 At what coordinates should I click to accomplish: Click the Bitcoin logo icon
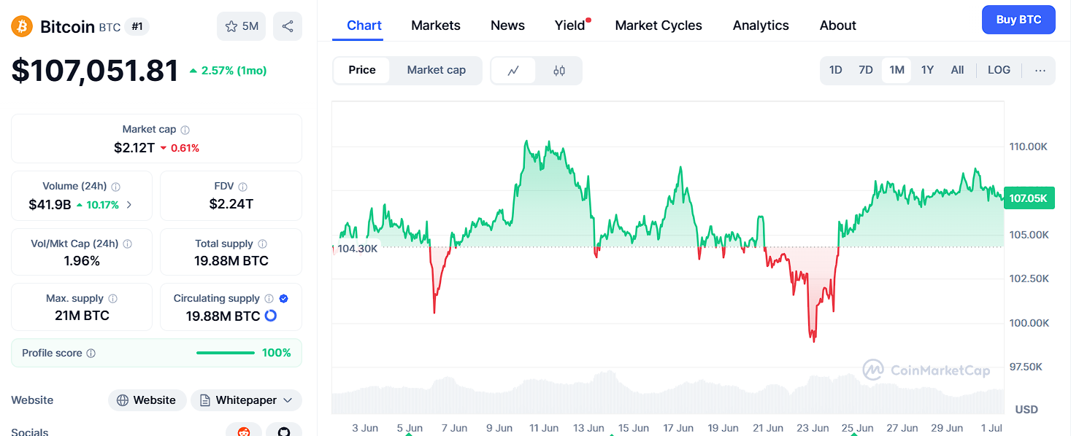pos(22,26)
